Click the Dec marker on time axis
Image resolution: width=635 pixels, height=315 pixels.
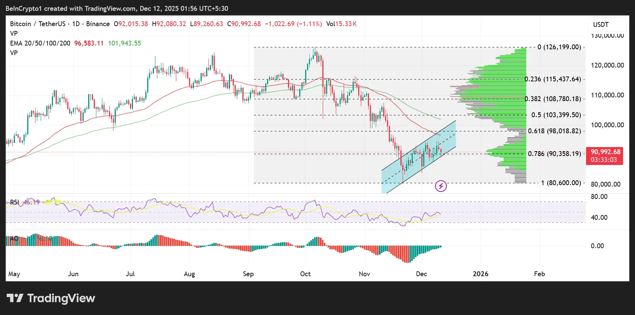pos(421,274)
